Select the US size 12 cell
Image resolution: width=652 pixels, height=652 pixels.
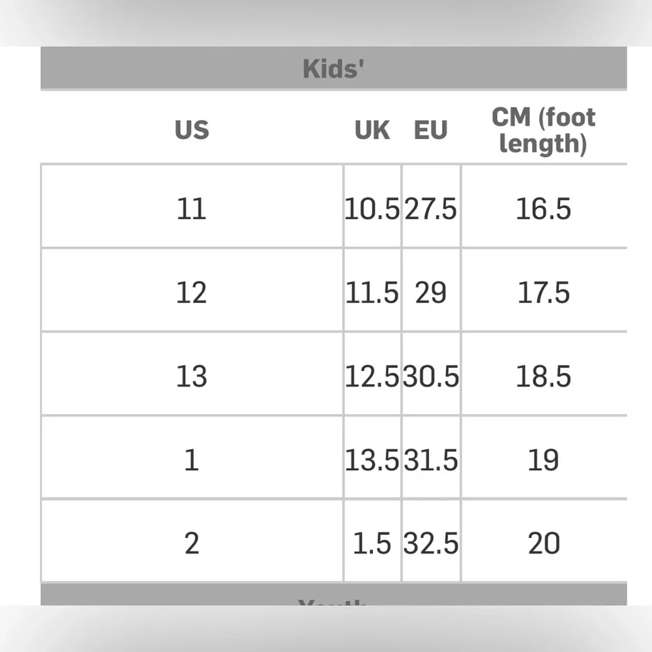192,293
